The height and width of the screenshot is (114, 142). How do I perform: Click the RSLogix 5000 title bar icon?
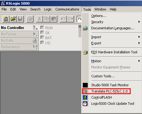point(3,3)
